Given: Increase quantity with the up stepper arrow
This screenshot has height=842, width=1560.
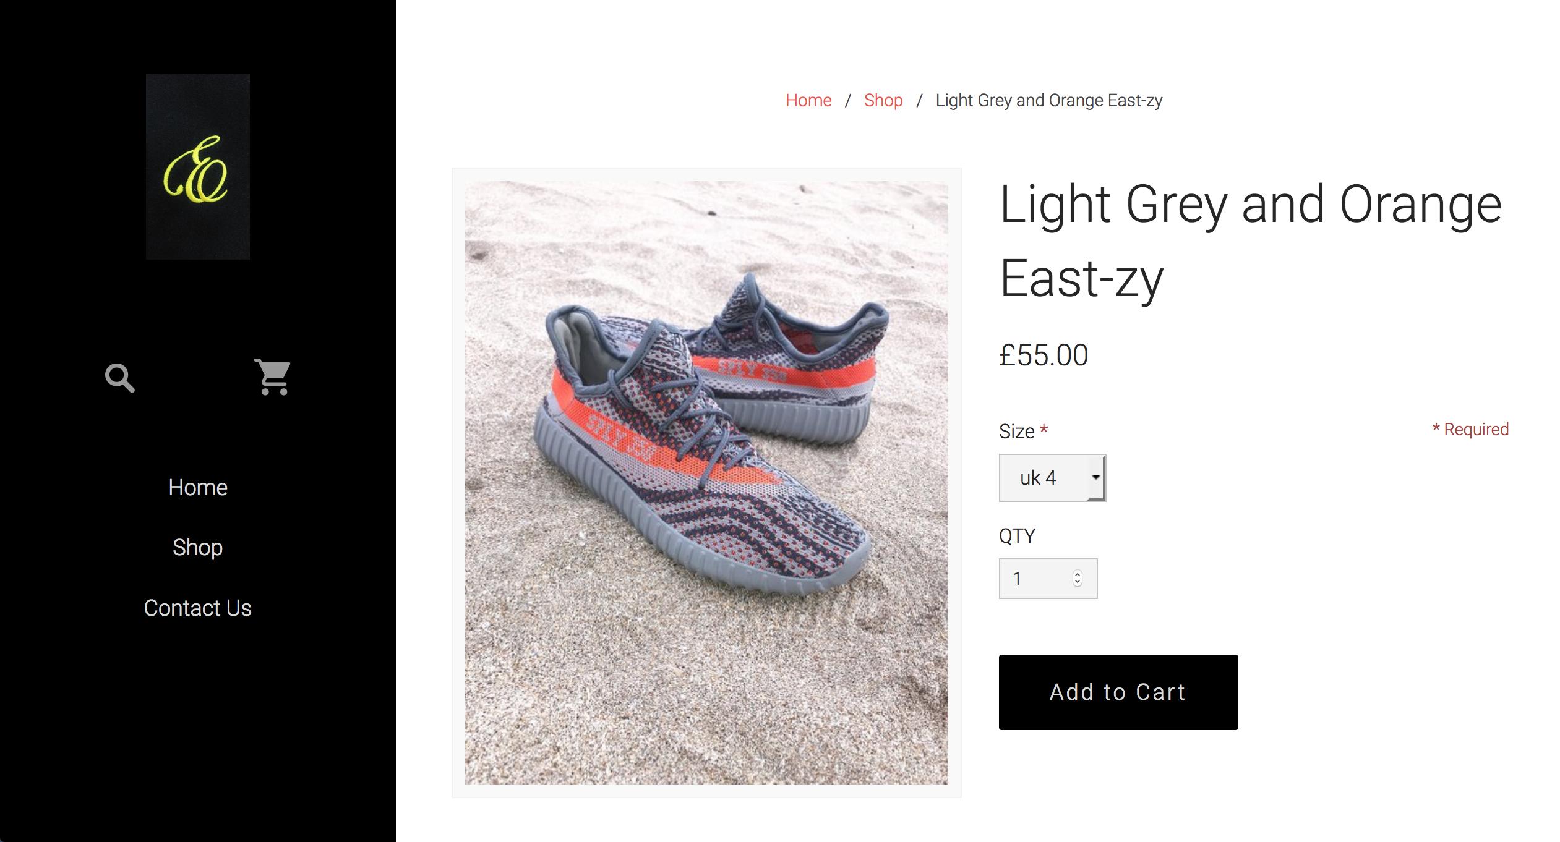Looking at the screenshot, I should (1078, 574).
